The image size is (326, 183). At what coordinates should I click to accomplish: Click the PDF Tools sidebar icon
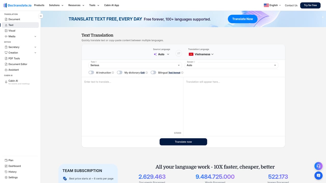(x=6, y=58)
